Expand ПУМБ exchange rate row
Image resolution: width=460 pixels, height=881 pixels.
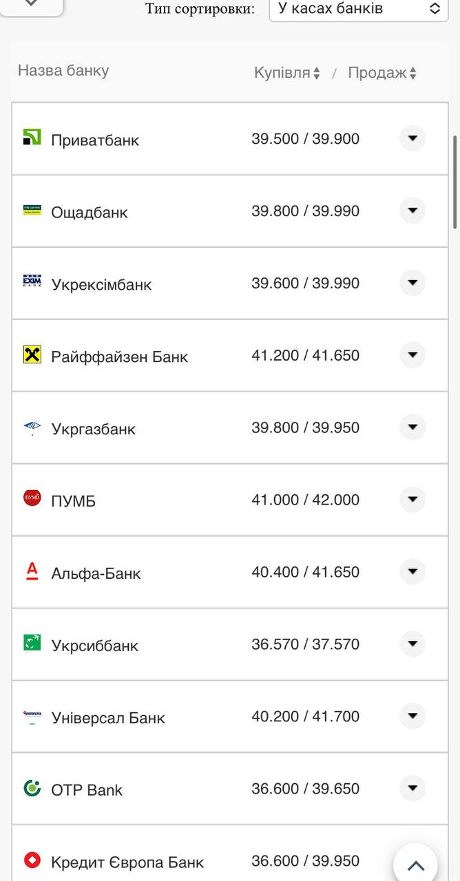pos(412,500)
